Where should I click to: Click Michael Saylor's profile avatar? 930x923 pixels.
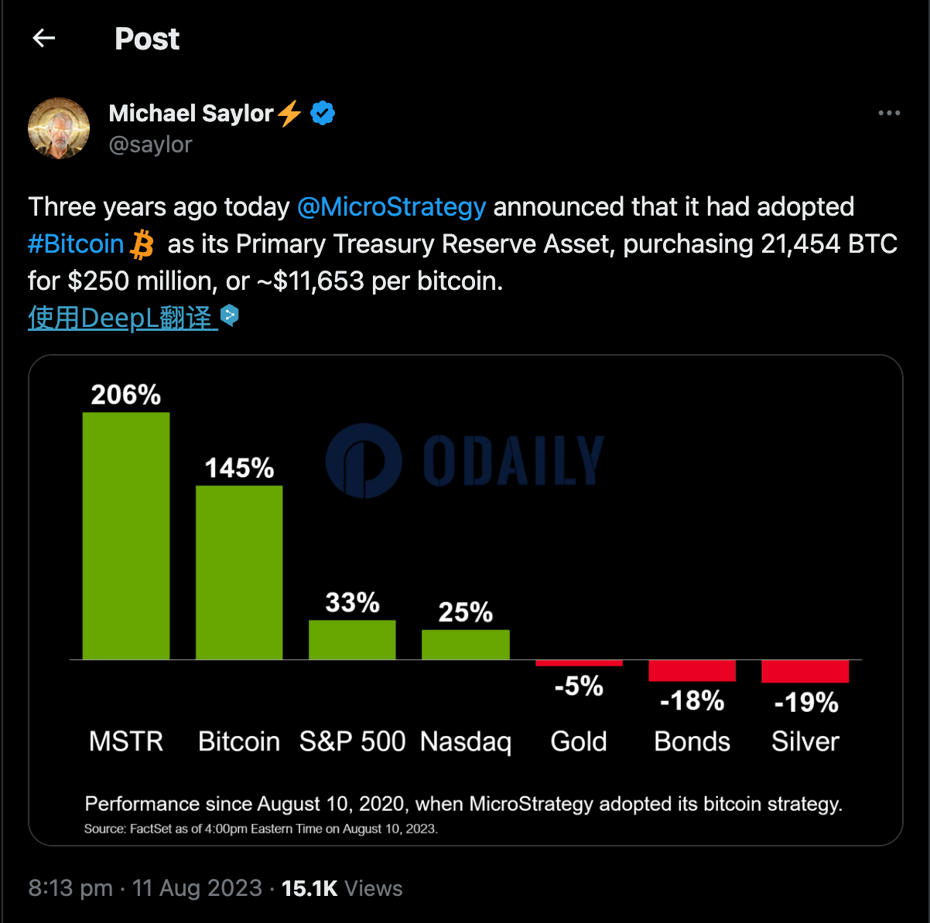59,128
